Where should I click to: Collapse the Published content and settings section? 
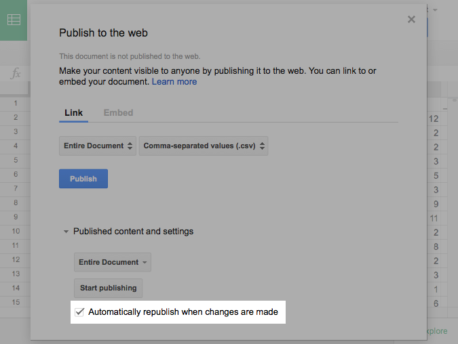(66, 232)
